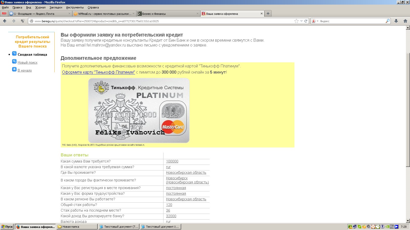Click the lightning bolt tray icon
This screenshot has height=230, width=410.
(x=382, y=227)
